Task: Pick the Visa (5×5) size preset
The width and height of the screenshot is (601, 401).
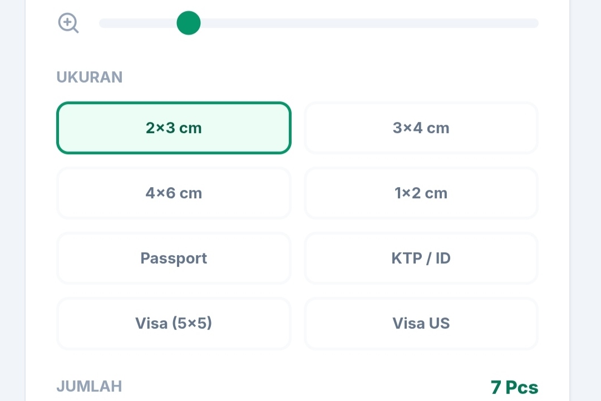Action: (174, 324)
